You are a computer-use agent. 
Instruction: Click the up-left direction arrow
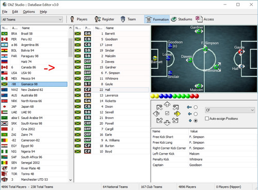(159, 107)
